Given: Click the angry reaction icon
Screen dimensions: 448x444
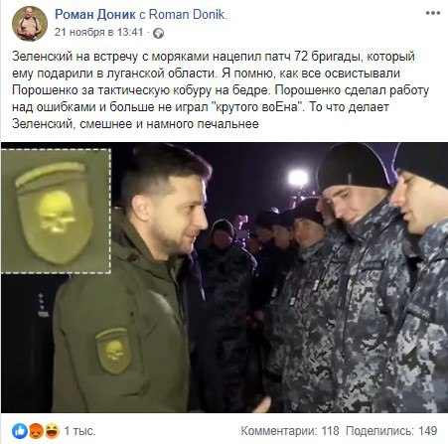Looking at the screenshot, I should point(36,431).
